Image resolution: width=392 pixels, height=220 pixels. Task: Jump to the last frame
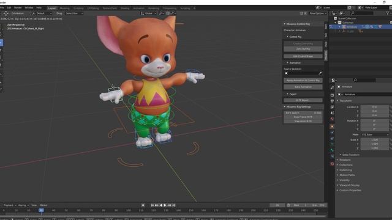(174, 205)
